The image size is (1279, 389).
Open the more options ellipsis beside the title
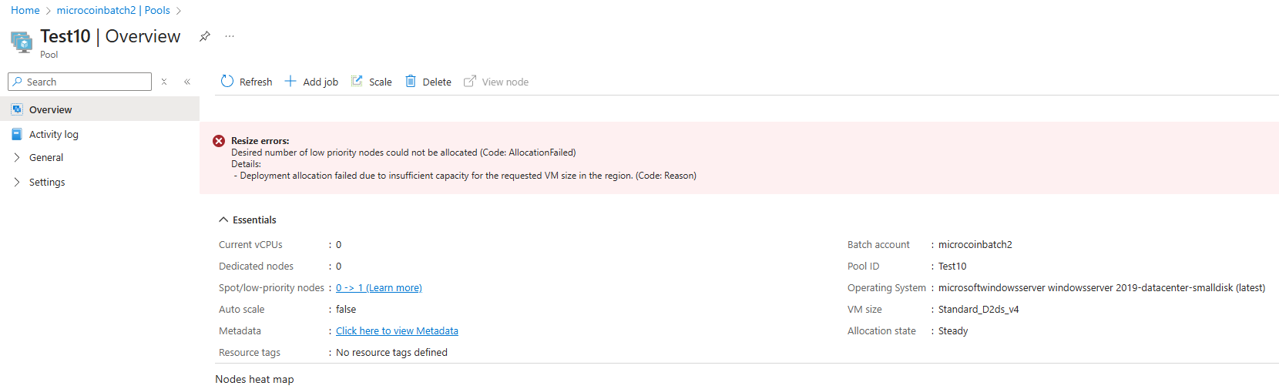(230, 36)
